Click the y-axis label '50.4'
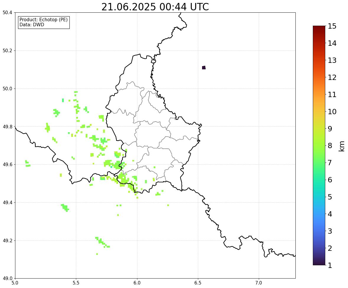Screen dimensions: 348x288 7,13
